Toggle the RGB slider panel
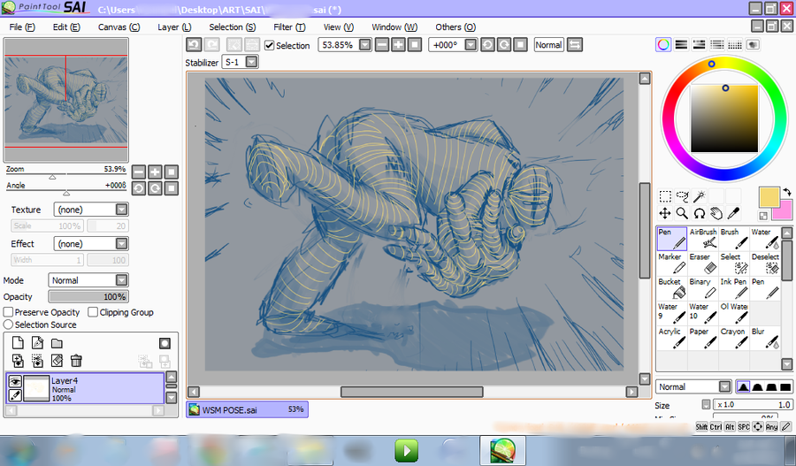Viewport: 796px width, 466px height. (x=681, y=45)
